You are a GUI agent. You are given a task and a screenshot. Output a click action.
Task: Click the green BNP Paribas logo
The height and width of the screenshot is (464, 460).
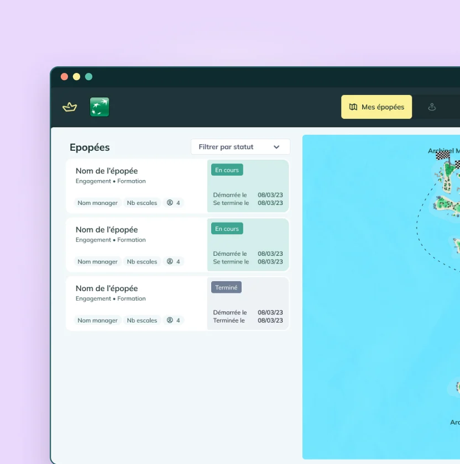100,107
